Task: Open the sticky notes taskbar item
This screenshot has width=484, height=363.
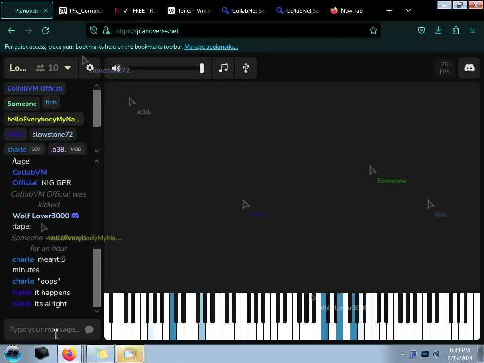Action: (x=101, y=354)
